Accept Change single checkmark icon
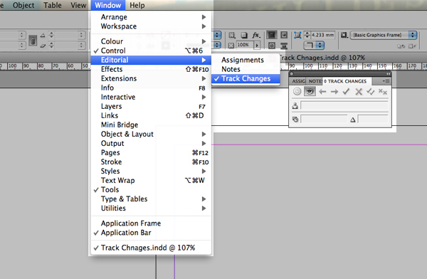 tap(346, 92)
